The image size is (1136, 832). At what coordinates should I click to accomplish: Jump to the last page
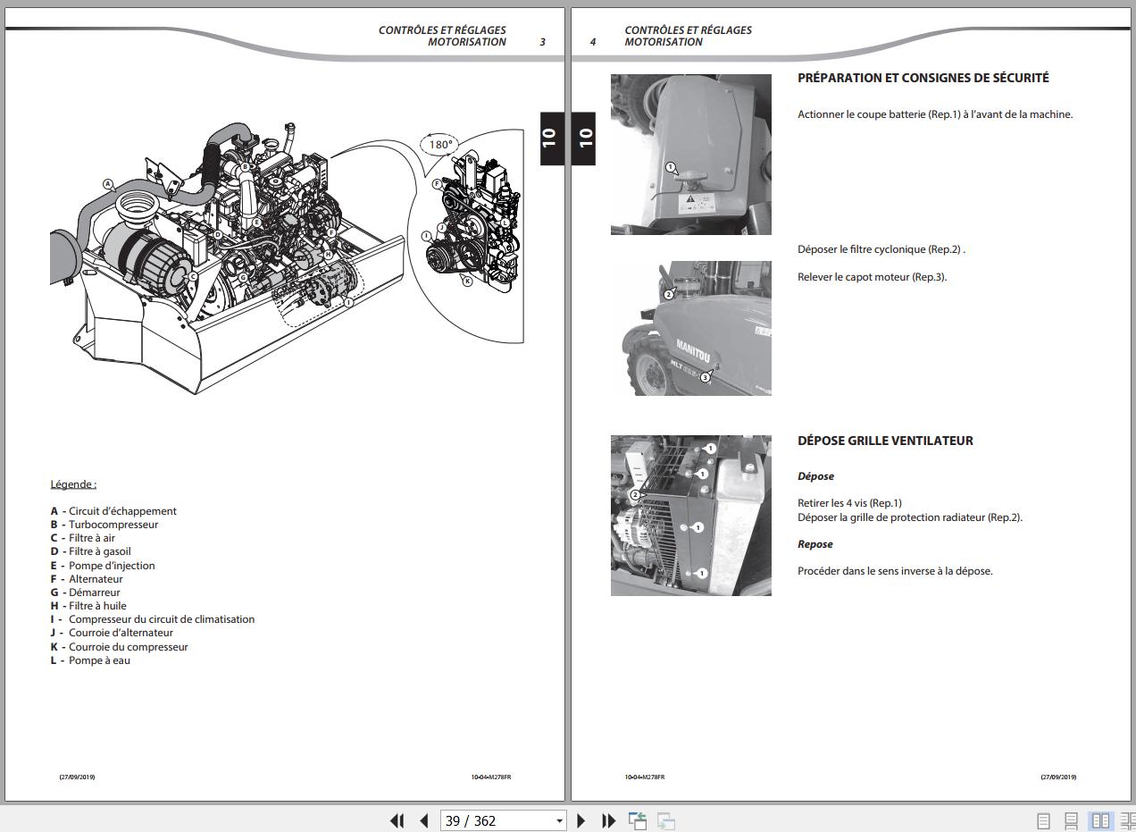609,820
